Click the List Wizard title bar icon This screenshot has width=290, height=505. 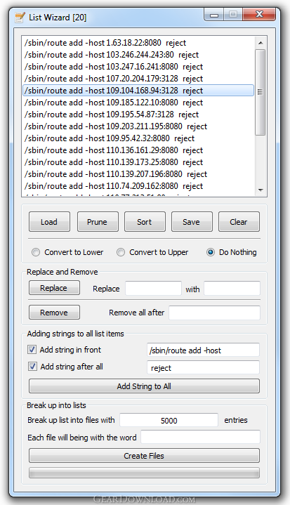(x=20, y=17)
